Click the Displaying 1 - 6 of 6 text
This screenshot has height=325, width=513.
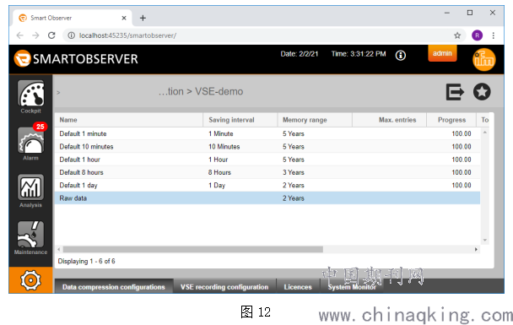(x=86, y=261)
